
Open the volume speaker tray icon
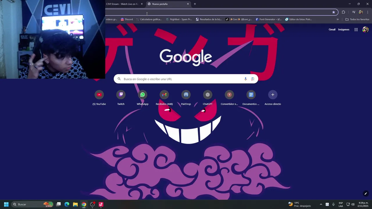coord(353,204)
